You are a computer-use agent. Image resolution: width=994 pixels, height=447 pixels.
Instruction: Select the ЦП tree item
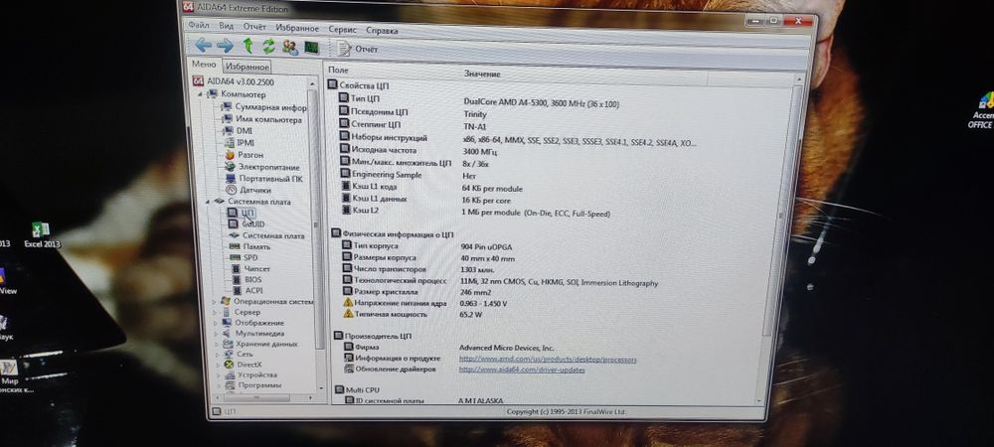click(242, 214)
